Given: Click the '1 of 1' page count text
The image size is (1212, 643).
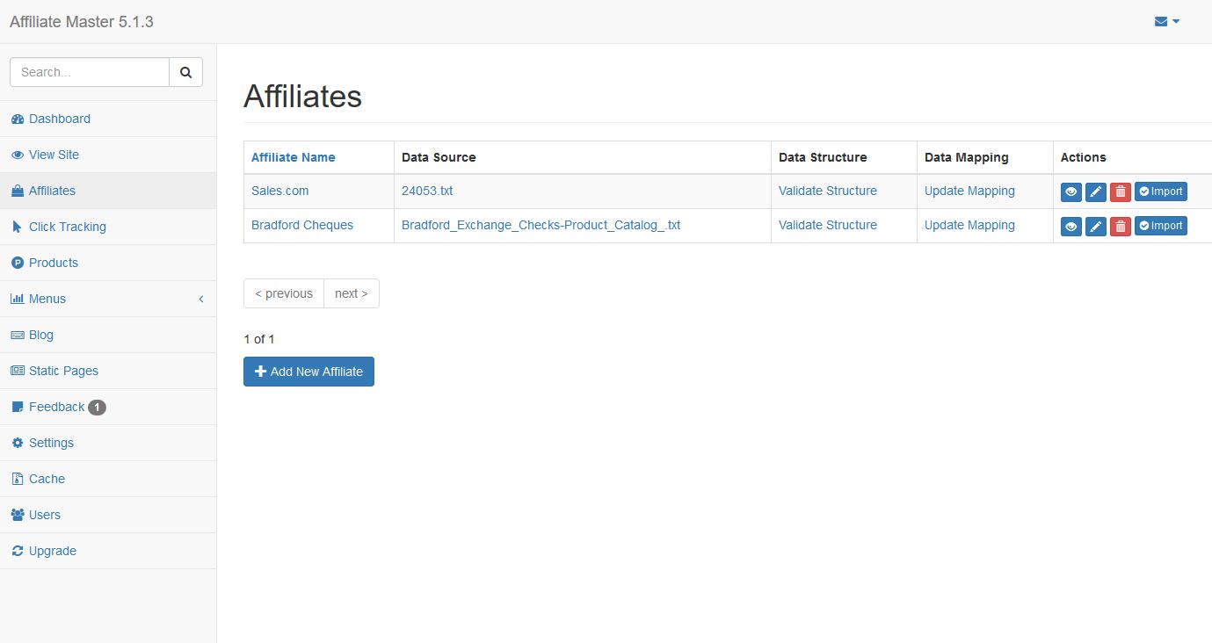Looking at the screenshot, I should coord(259,339).
